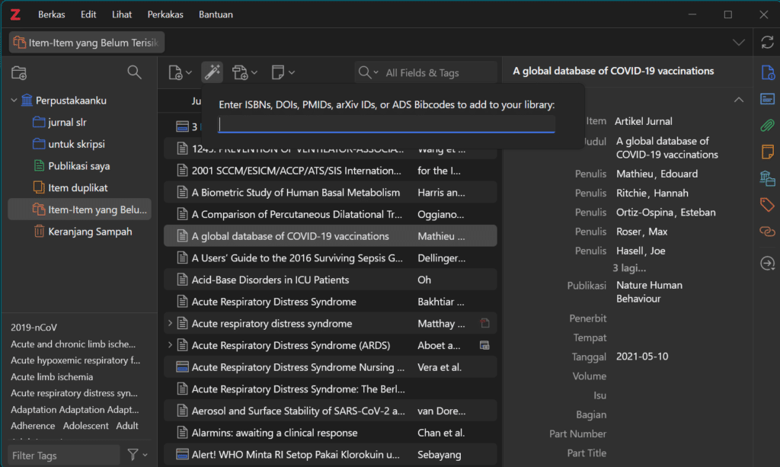This screenshot has width=780, height=467.
Task: Jump to Abstract pane icon
Action: pos(768,99)
